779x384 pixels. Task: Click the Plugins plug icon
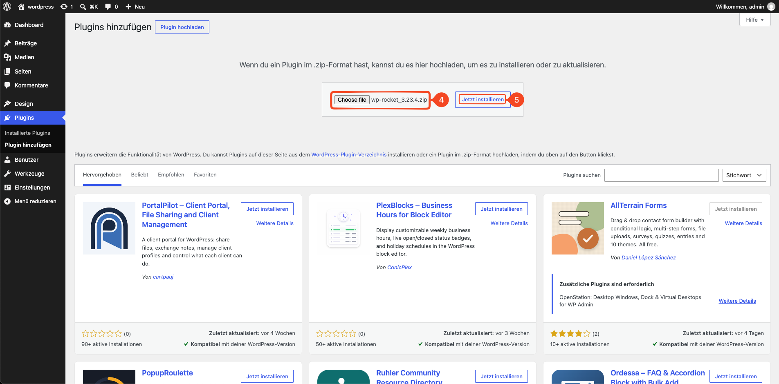click(7, 118)
